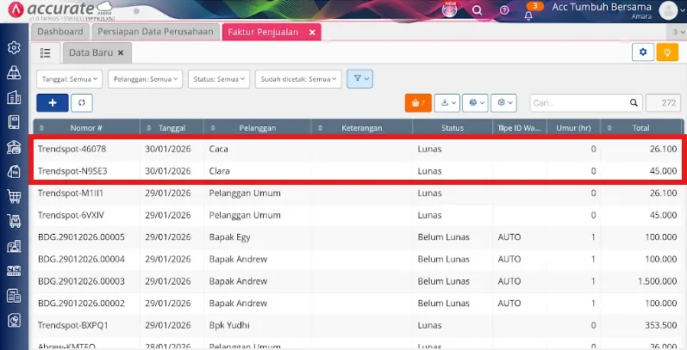The image size is (687, 350).
Task: Click the refresh list icon
Action: tap(83, 102)
